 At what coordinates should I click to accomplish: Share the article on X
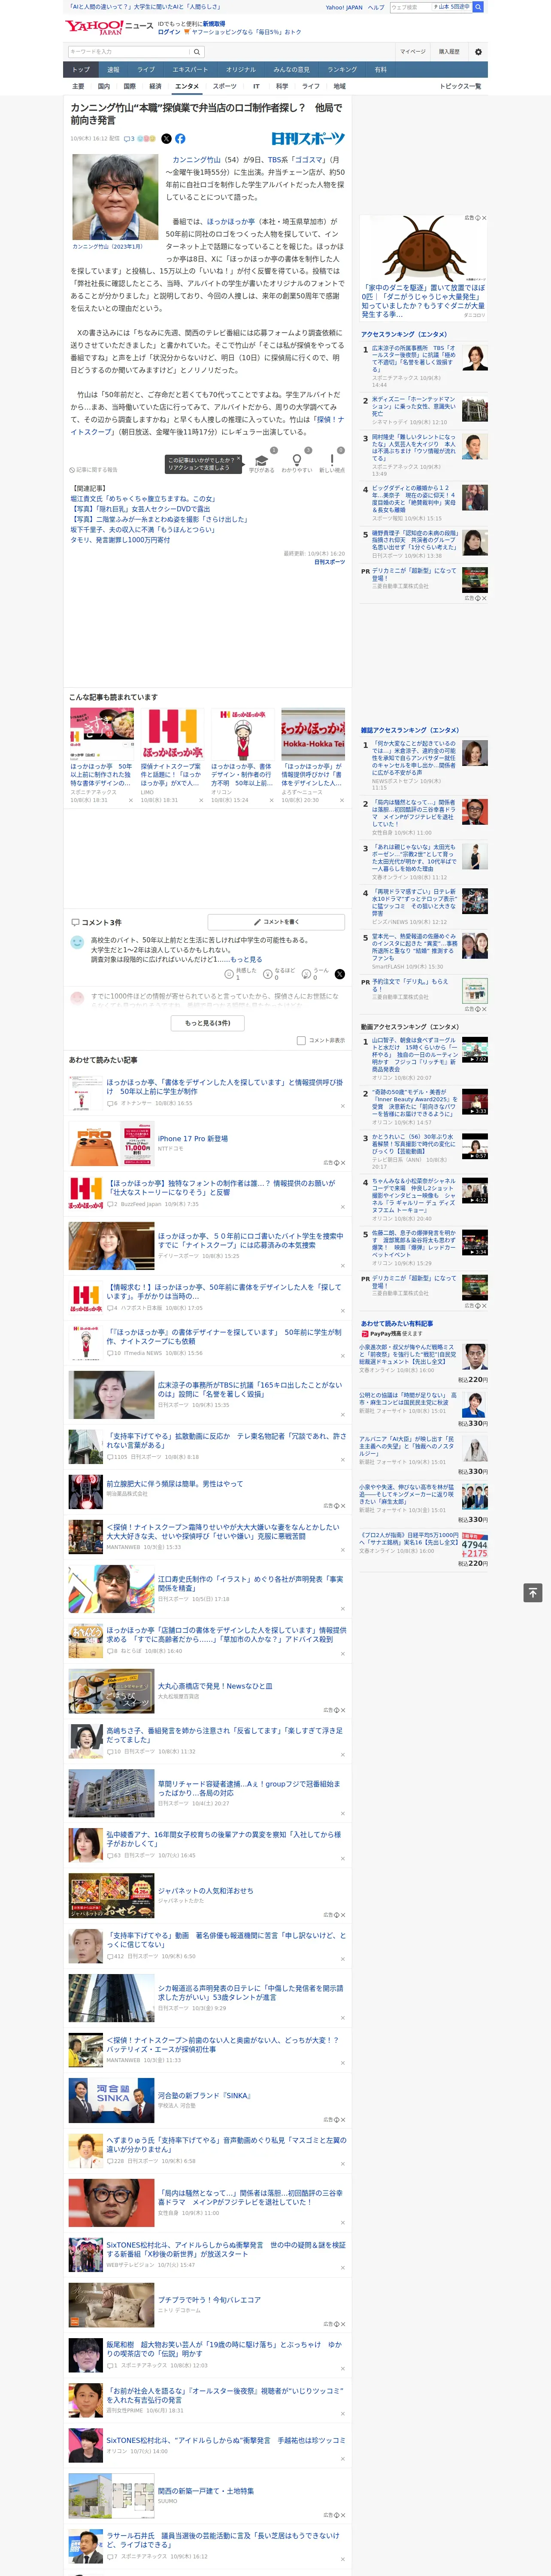(x=166, y=139)
